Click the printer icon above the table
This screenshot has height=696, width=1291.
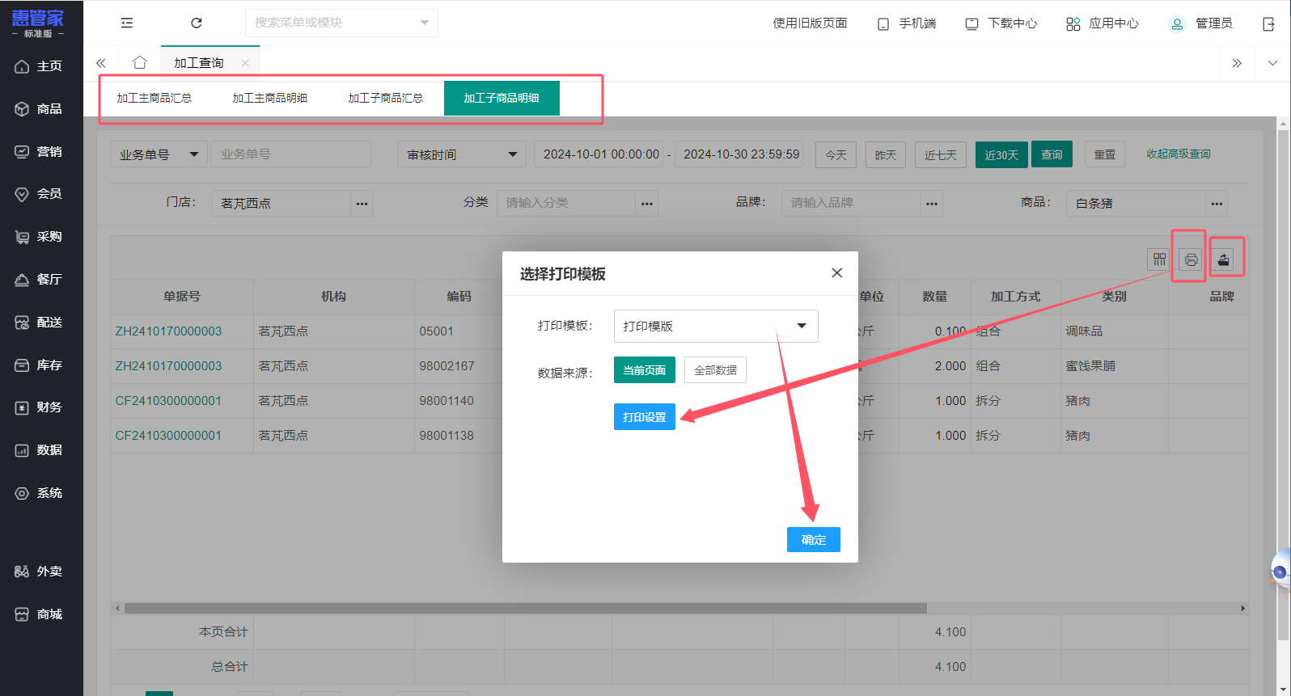tap(1191, 259)
